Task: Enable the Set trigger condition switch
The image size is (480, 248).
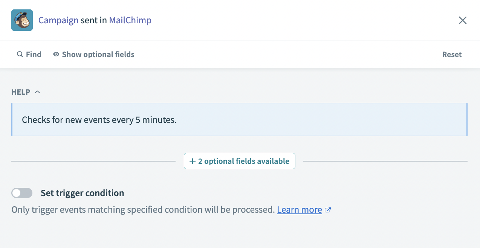Action: pyautogui.click(x=22, y=193)
